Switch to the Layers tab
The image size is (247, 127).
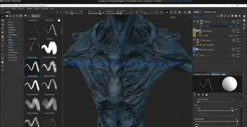coord(196,12)
